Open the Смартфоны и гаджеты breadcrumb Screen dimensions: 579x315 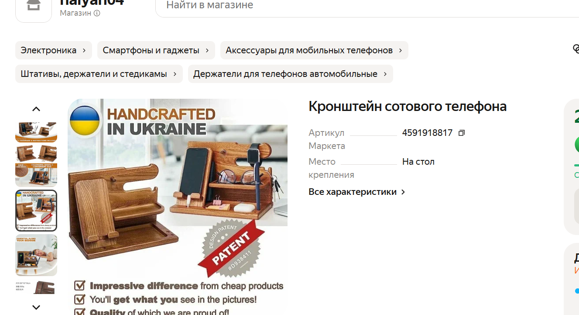(x=156, y=50)
